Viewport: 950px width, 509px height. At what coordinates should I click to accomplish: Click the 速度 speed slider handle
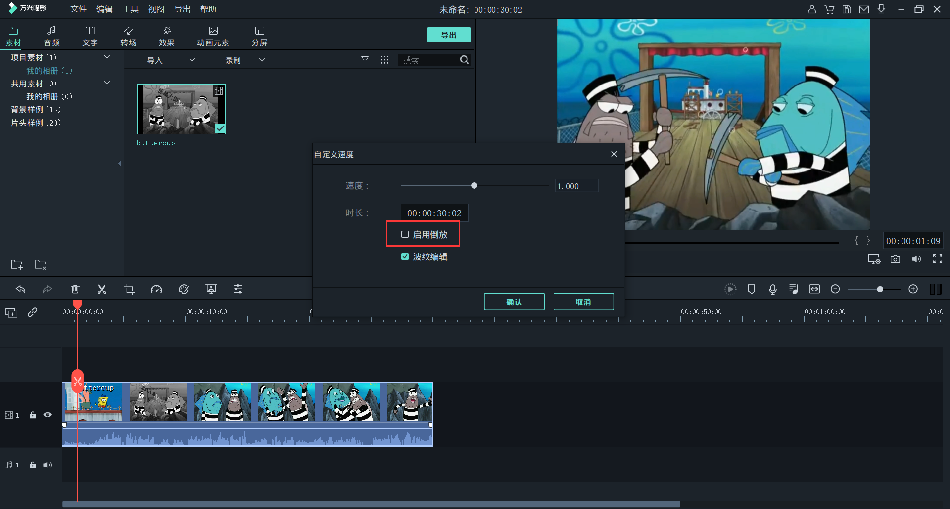(474, 186)
